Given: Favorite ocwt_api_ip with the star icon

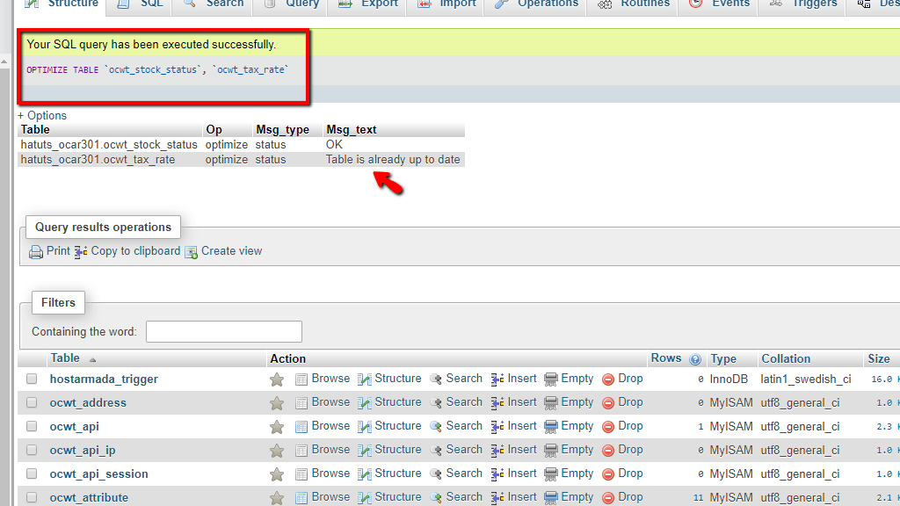Looking at the screenshot, I should coord(277,451).
